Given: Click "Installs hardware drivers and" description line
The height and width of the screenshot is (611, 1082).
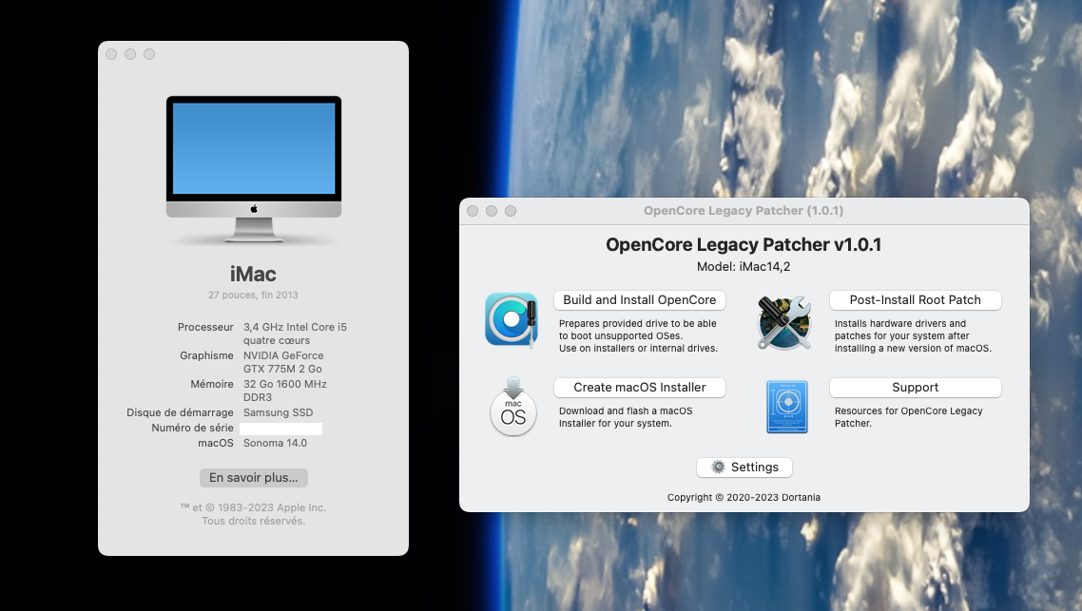Looking at the screenshot, I should click(900, 323).
